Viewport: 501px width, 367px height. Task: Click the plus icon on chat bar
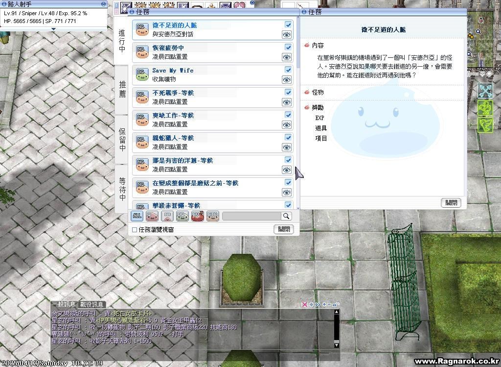324,304
